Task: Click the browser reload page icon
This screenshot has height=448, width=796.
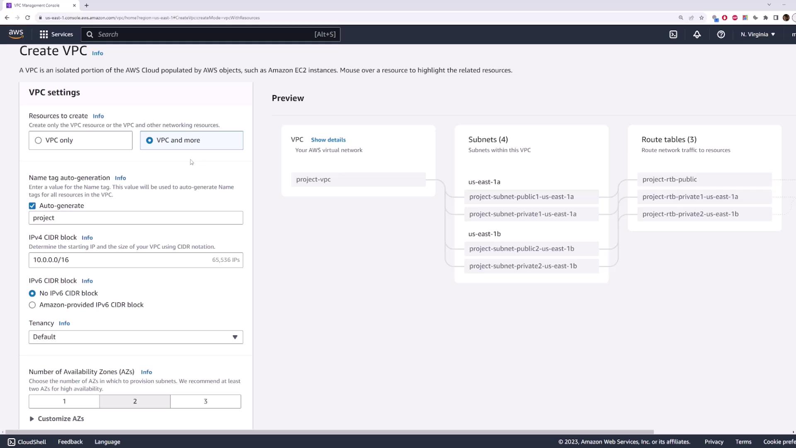Action: point(27,17)
